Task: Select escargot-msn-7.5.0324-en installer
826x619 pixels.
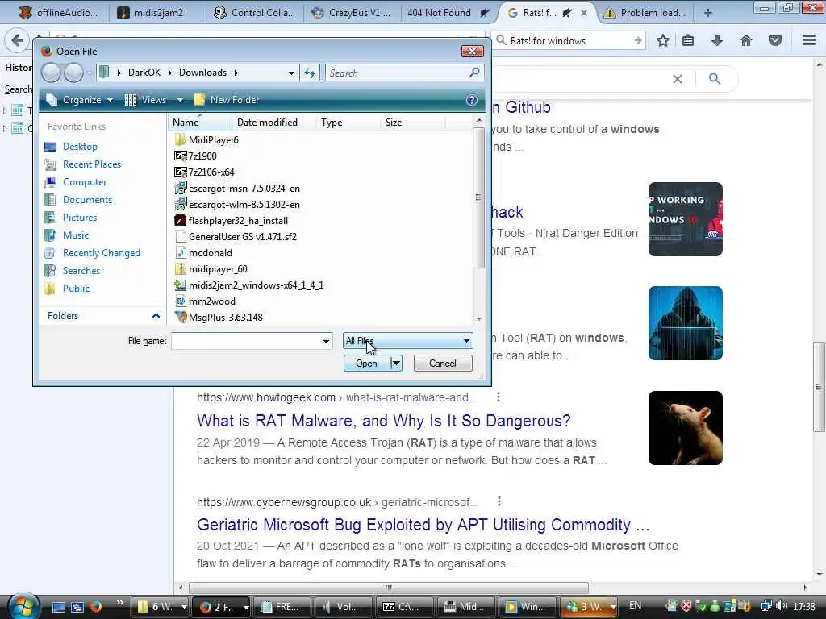Action: pyautogui.click(x=244, y=189)
